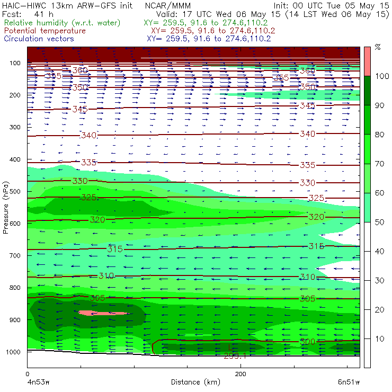Click the 80–90% green colorbar segment

point(367,120)
